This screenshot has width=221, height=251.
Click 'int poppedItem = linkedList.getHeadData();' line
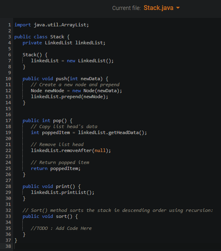(x=89, y=132)
